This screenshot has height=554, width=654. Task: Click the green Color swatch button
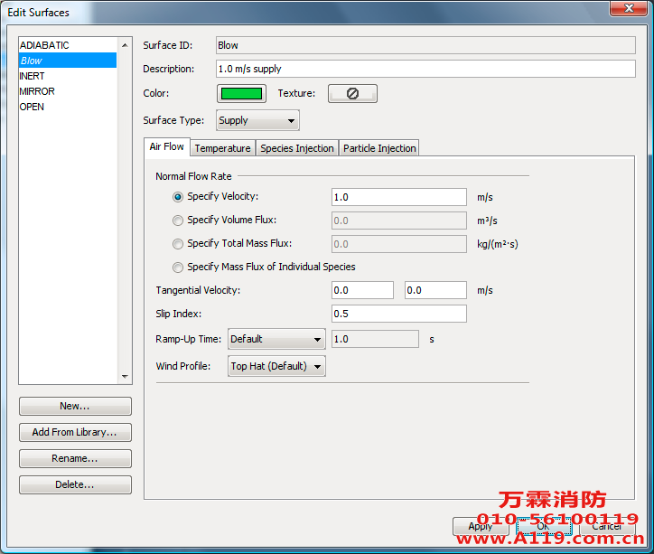(x=241, y=93)
